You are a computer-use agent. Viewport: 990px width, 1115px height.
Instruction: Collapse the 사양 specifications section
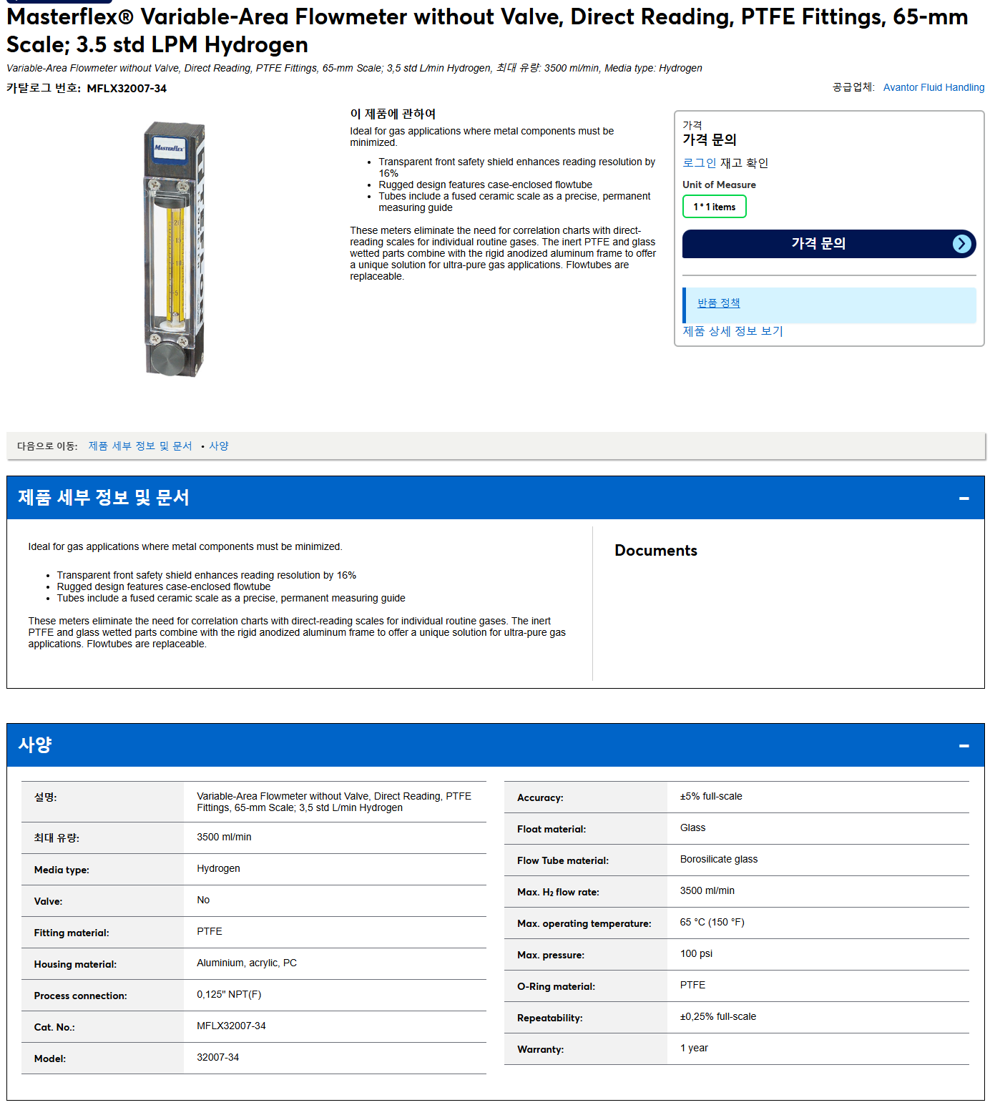(964, 746)
